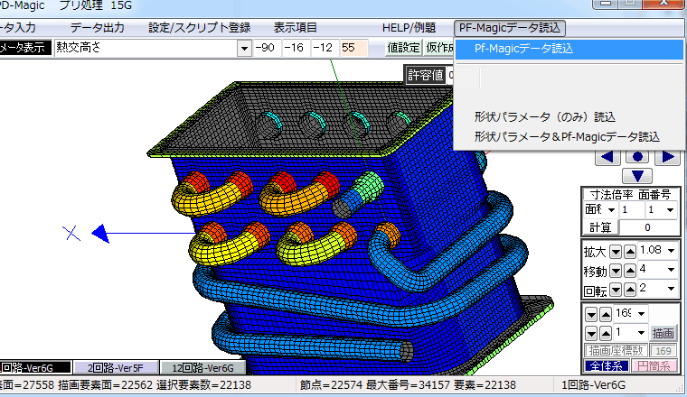The image size is (687, 397).
Task: Open the dropdown left of 描画 button
Action: coord(642,333)
